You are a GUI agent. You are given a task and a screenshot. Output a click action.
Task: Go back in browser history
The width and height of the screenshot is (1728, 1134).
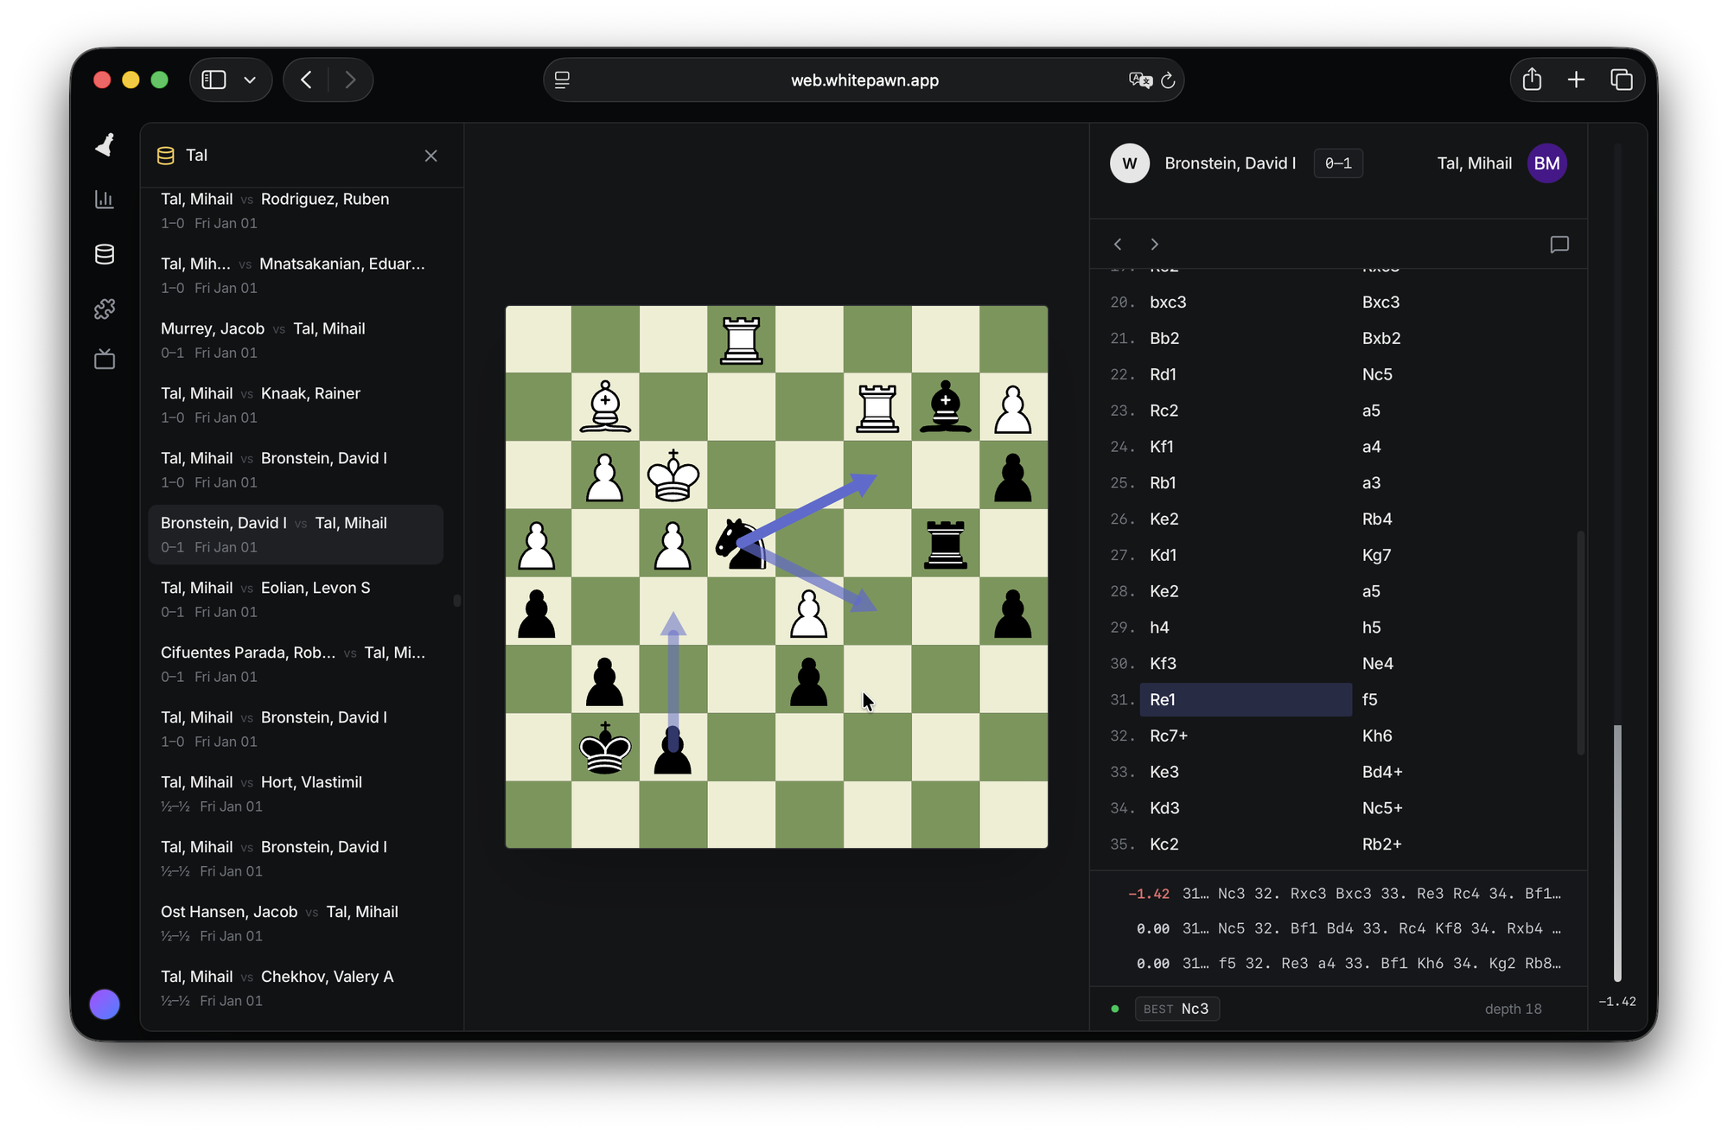pyautogui.click(x=306, y=80)
